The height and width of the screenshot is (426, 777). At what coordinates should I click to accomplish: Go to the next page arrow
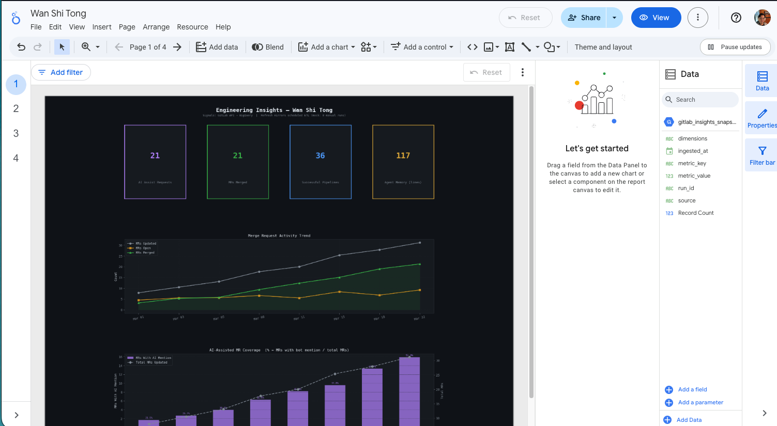point(177,47)
